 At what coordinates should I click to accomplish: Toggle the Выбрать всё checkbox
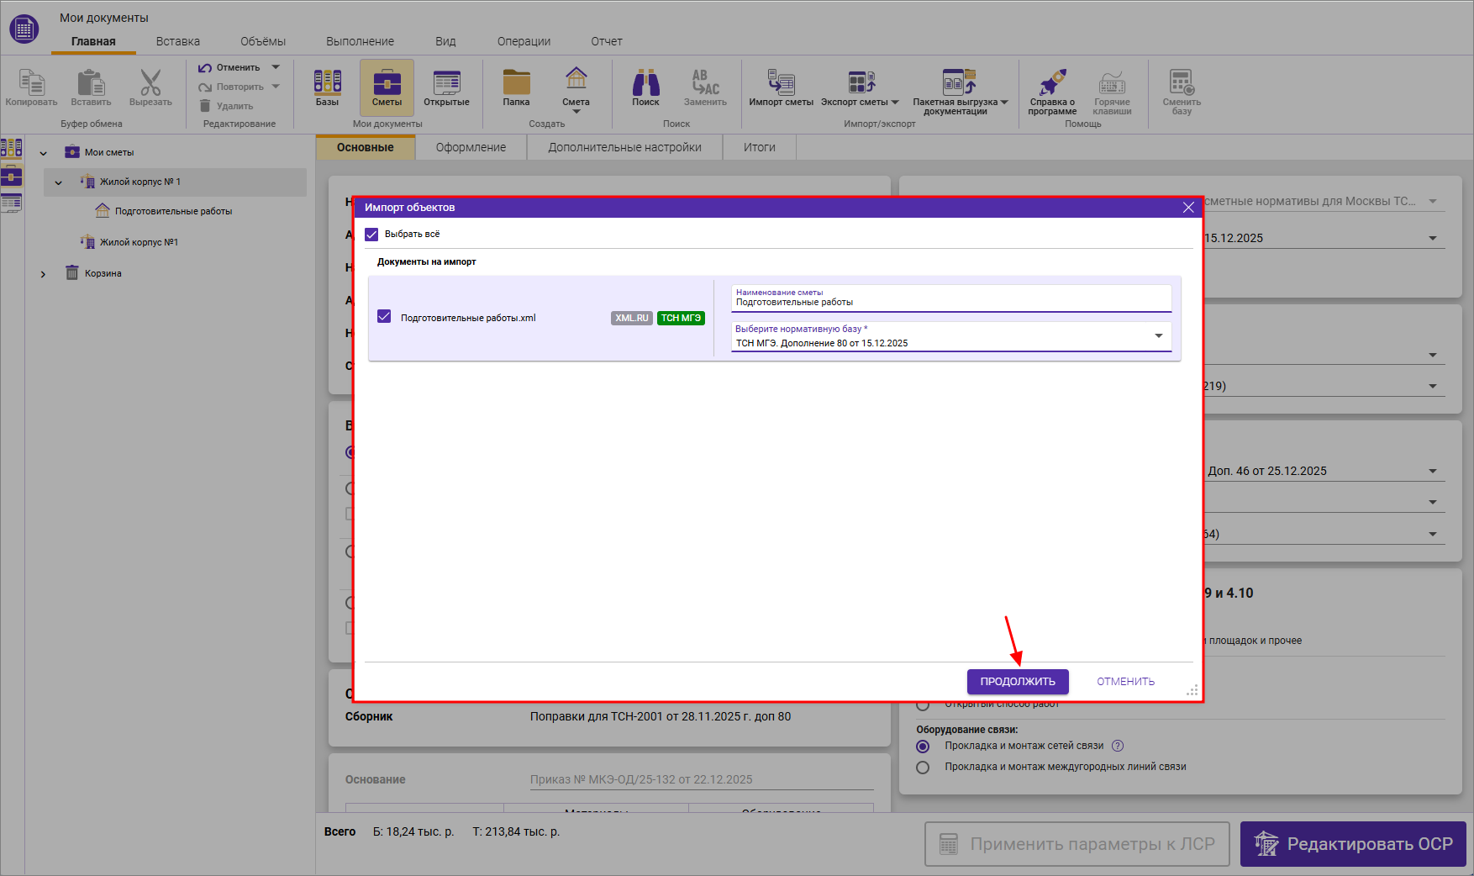click(x=372, y=235)
